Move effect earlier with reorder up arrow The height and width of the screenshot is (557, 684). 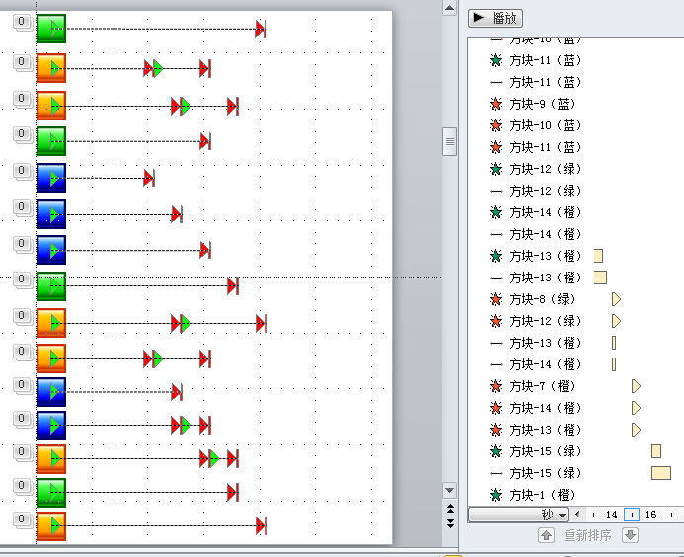point(546,535)
